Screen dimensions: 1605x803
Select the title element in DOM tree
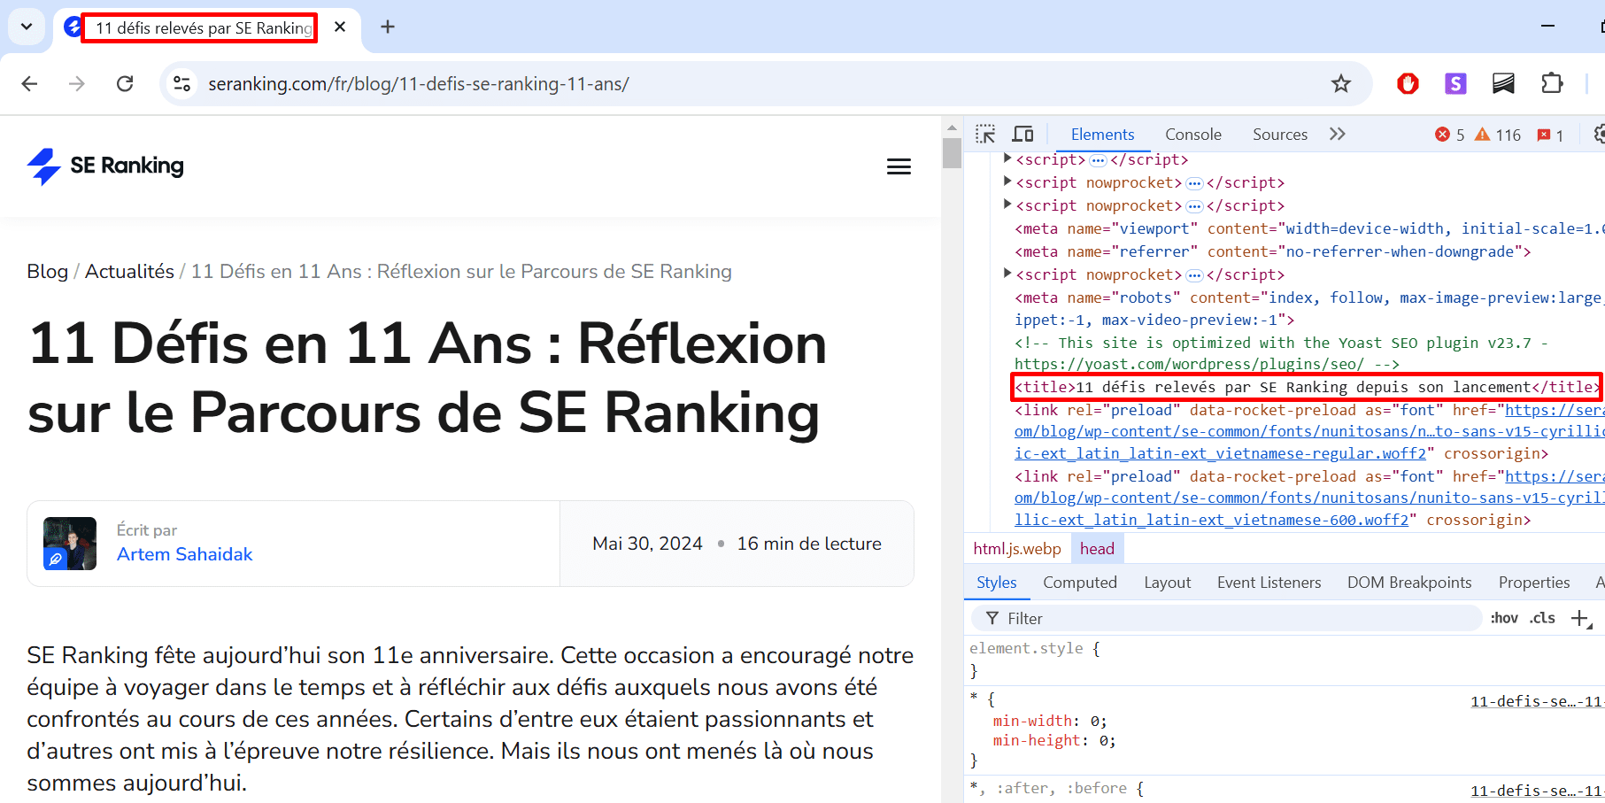click(x=1307, y=387)
